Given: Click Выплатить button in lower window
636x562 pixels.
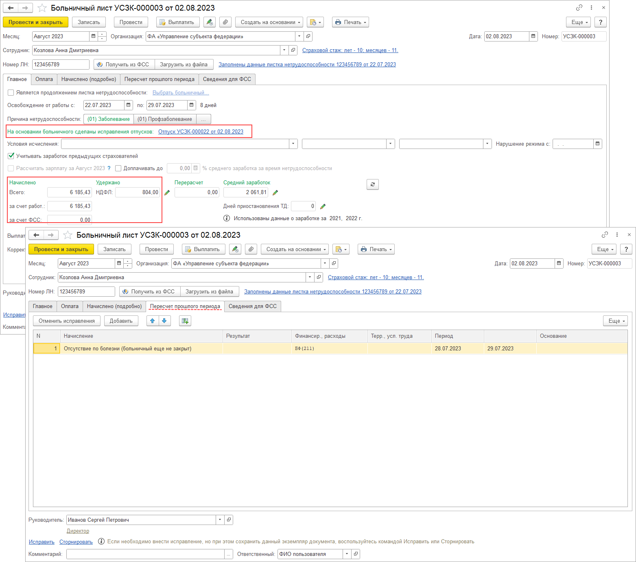Looking at the screenshot, I should click(x=203, y=249).
